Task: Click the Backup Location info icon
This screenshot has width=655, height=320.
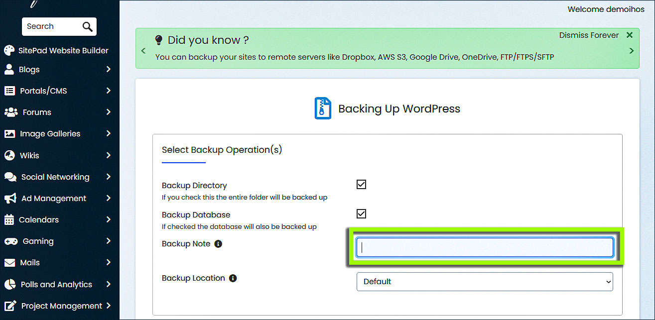Action: [233, 278]
